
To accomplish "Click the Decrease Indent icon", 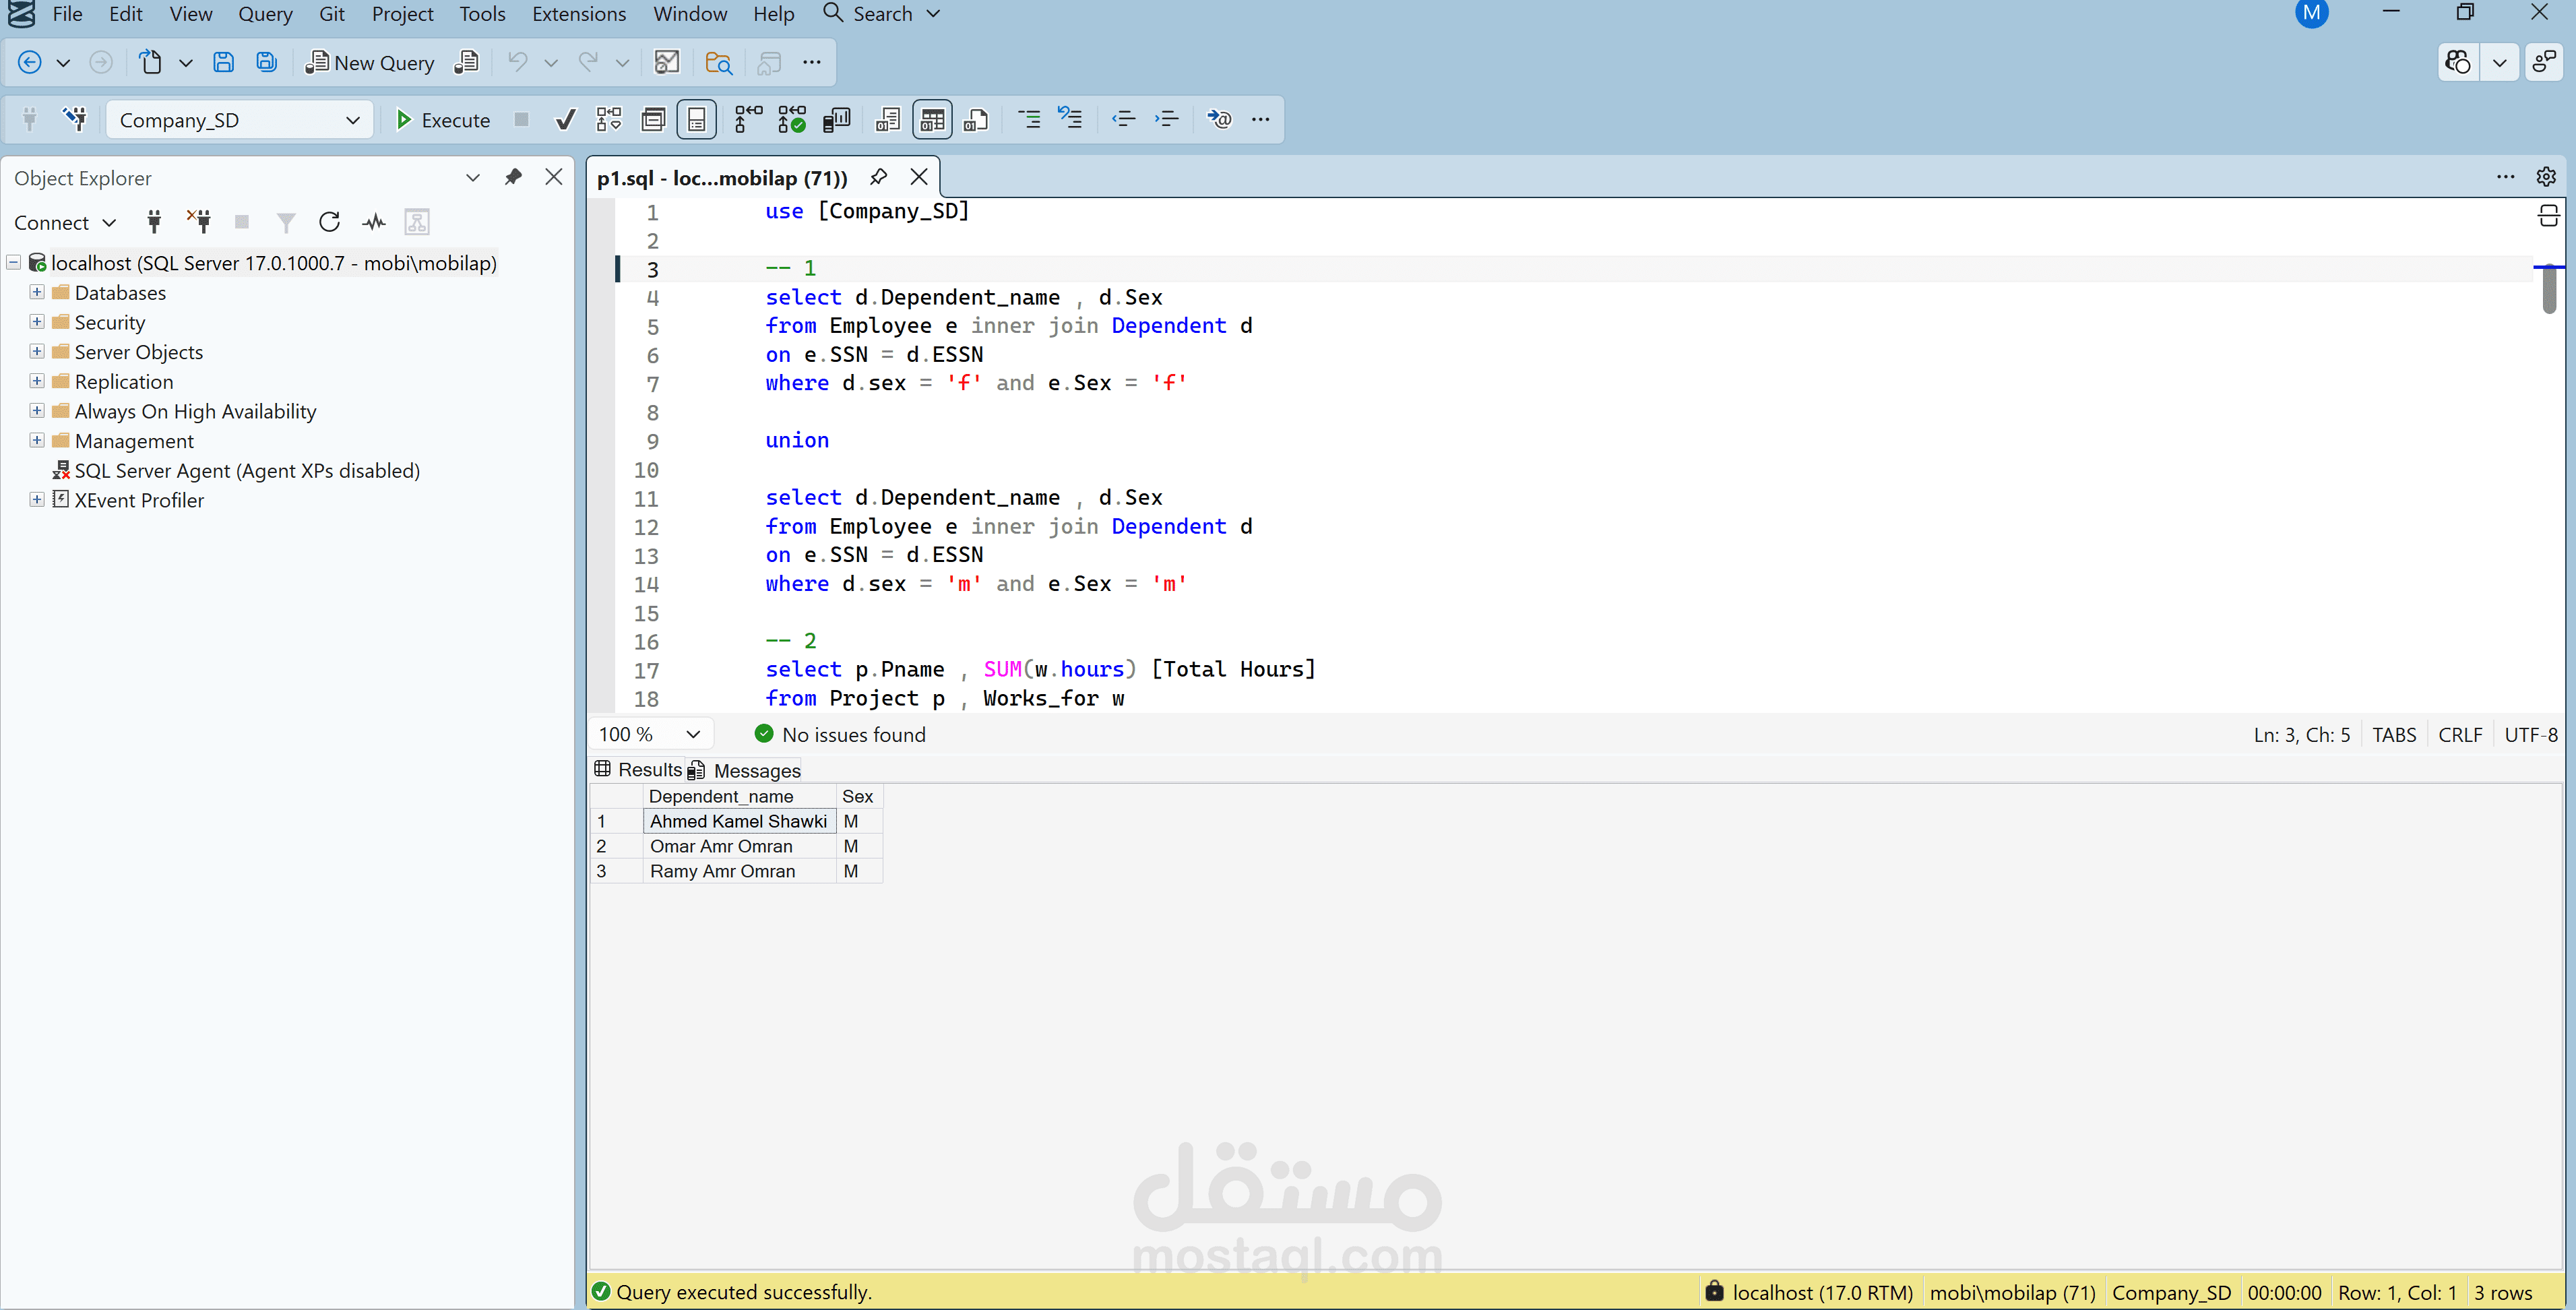I will pos(1123,120).
